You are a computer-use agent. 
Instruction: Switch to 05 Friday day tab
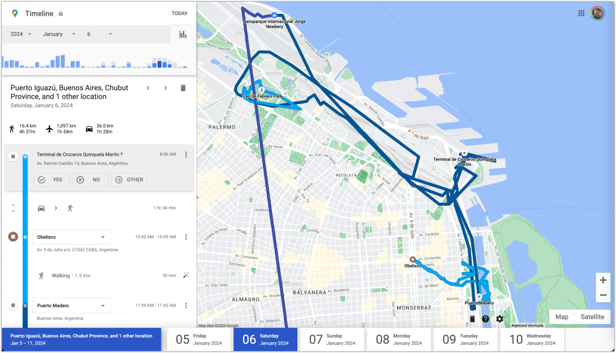(x=199, y=340)
